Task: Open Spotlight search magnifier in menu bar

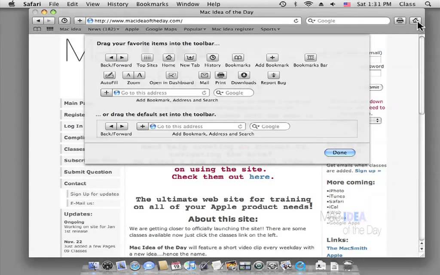Action: (x=428, y=4)
